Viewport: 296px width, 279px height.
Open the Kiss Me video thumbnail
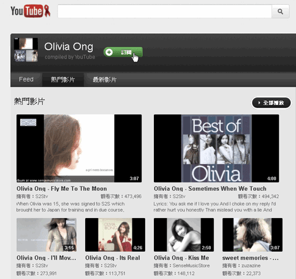coord(184,235)
